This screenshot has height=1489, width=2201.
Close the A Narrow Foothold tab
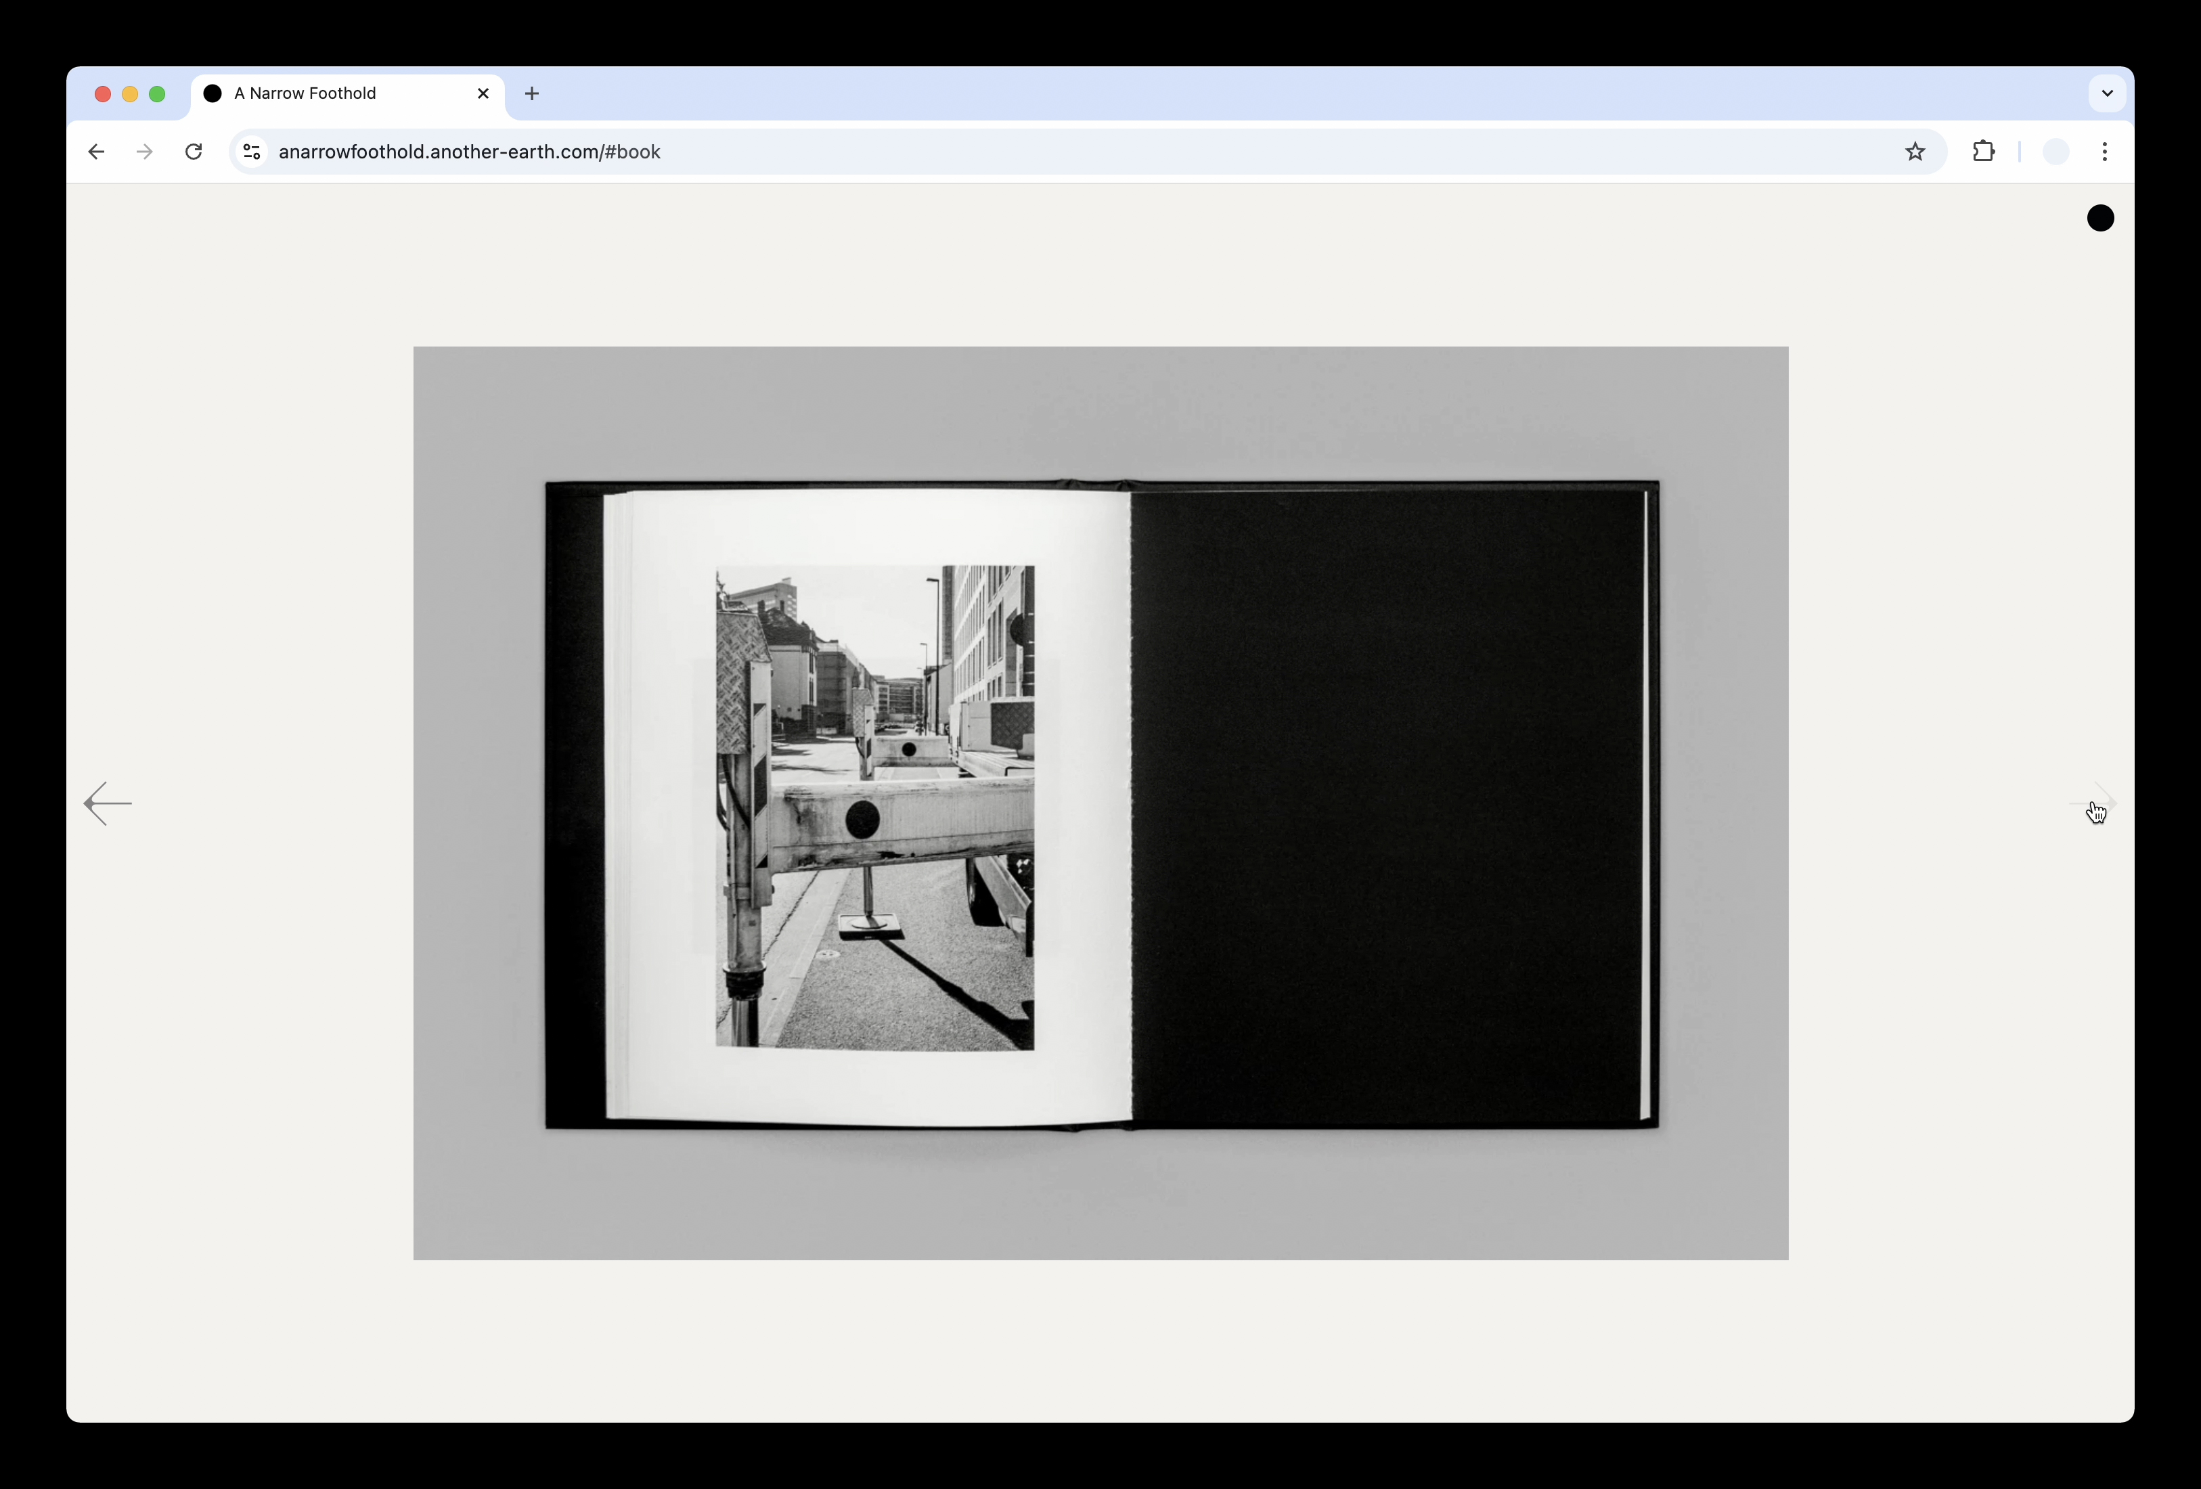[x=483, y=93]
